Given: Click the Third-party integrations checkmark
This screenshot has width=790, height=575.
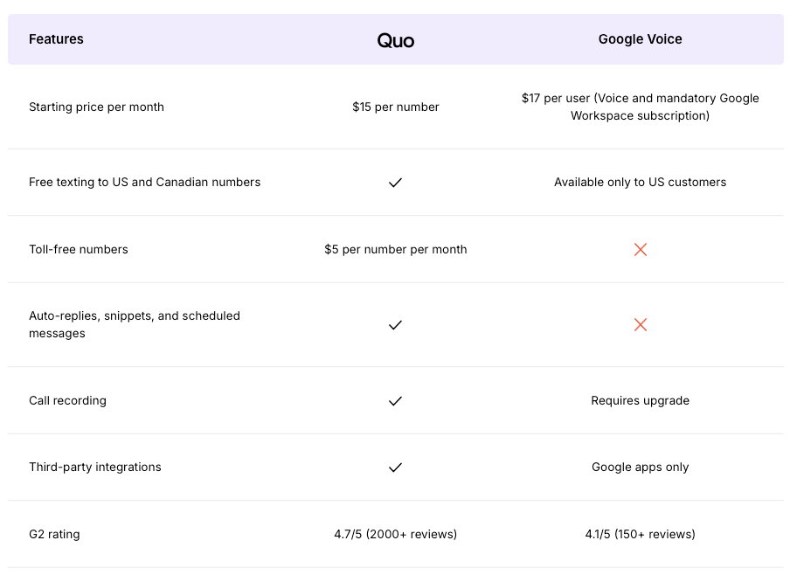Looking at the screenshot, I should (x=395, y=468).
